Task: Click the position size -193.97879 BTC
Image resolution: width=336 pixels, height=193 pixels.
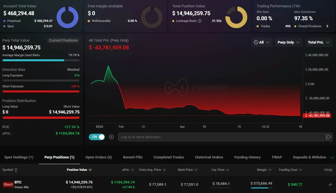Action: tap(81, 187)
